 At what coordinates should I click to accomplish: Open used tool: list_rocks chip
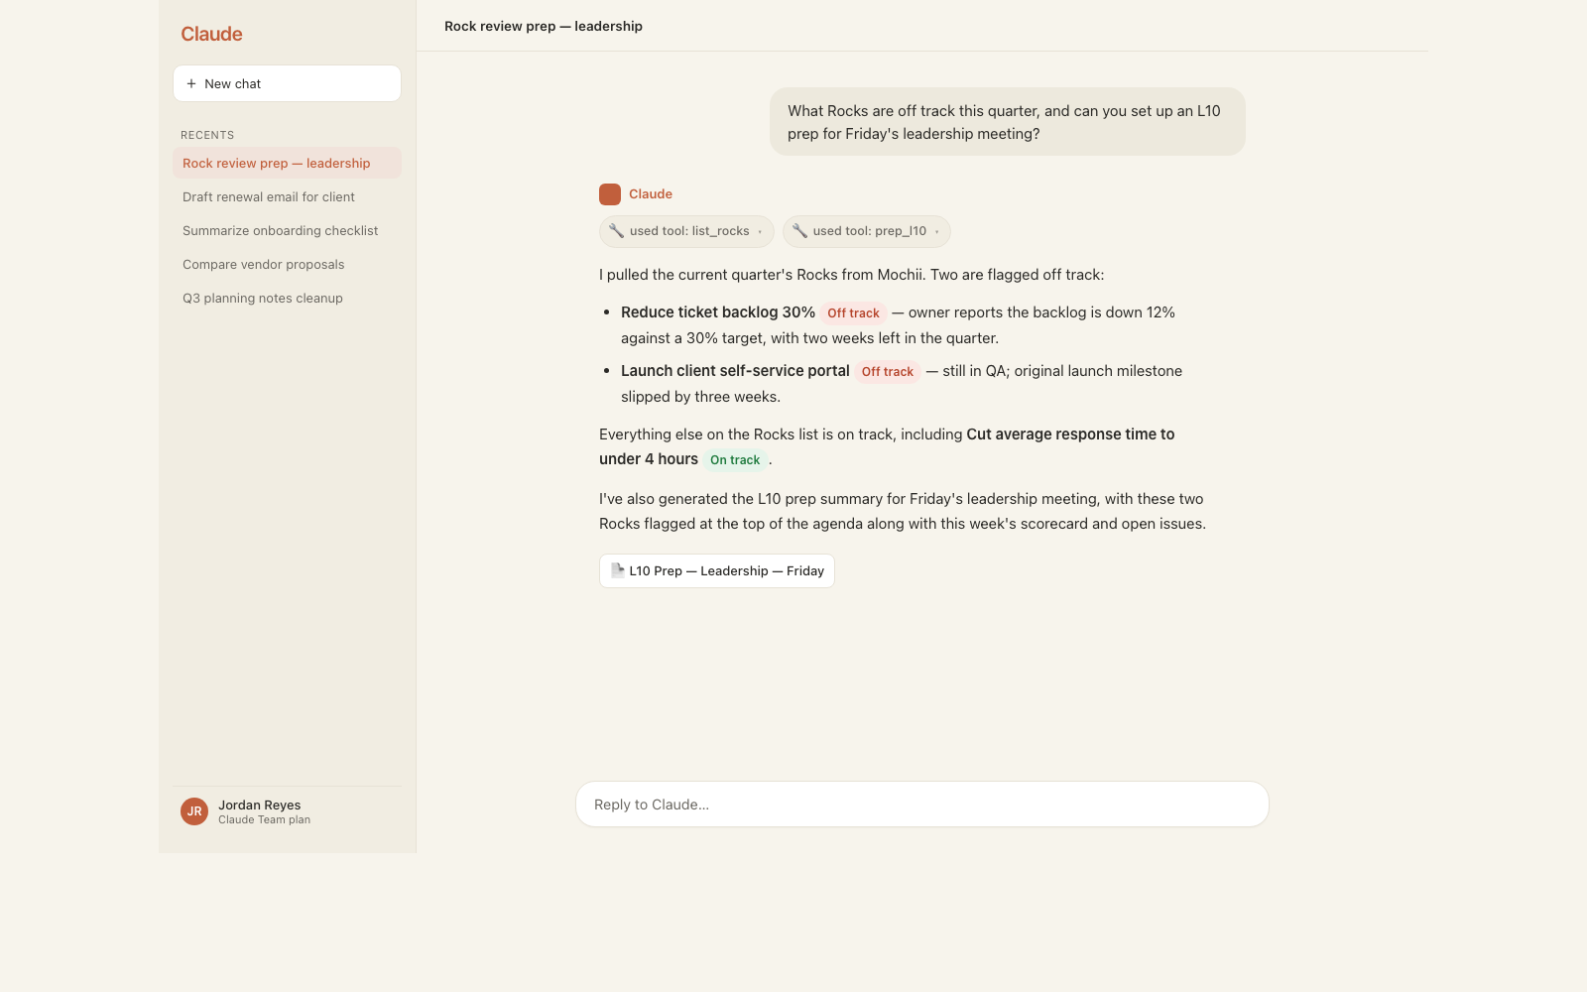[686, 231]
